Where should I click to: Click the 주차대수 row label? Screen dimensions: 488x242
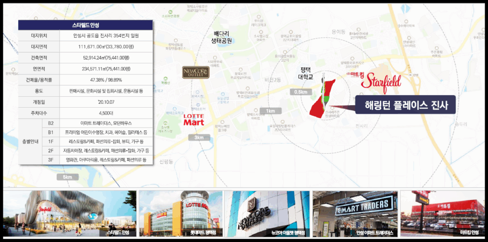pyautogui.click(x=39, y=113)
